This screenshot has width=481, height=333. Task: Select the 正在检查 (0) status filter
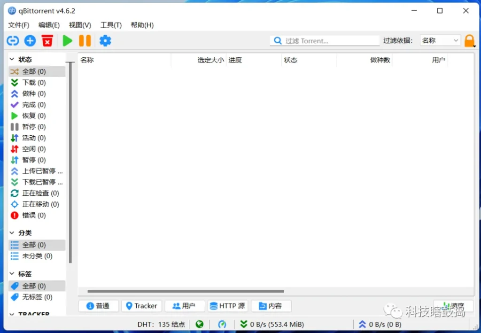point(37,193)
